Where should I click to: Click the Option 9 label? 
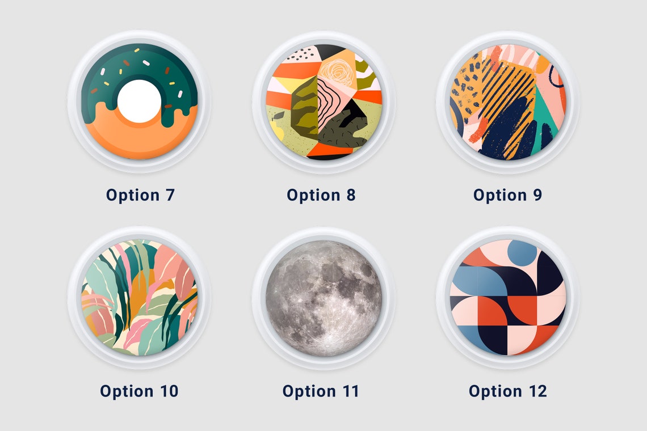point(507,195)
